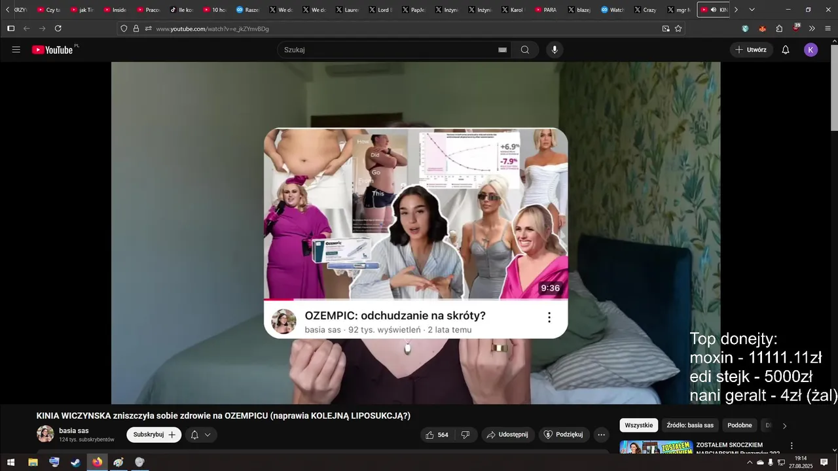This screenshot has width=838, height=471.
Task: Click the taskbar clock 19:14
Action: (x=800, y=462)
